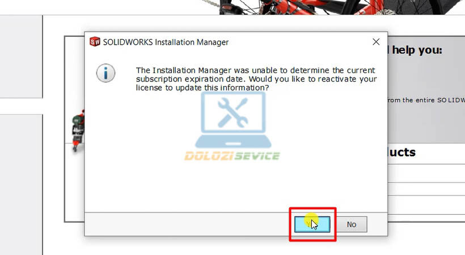Screen dimensions: 465x255
Task: Click the SOLIDWORKS Installation Manager title text
Action: pyautogui.click(x=166, y=42)
